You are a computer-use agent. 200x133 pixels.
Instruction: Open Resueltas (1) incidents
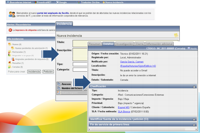(x=18, y=63)
